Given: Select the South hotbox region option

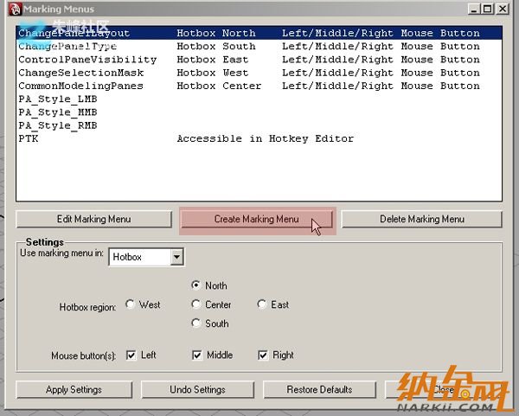Looking at the screenshot, I should pyautogui.click(x=196, y=323).
